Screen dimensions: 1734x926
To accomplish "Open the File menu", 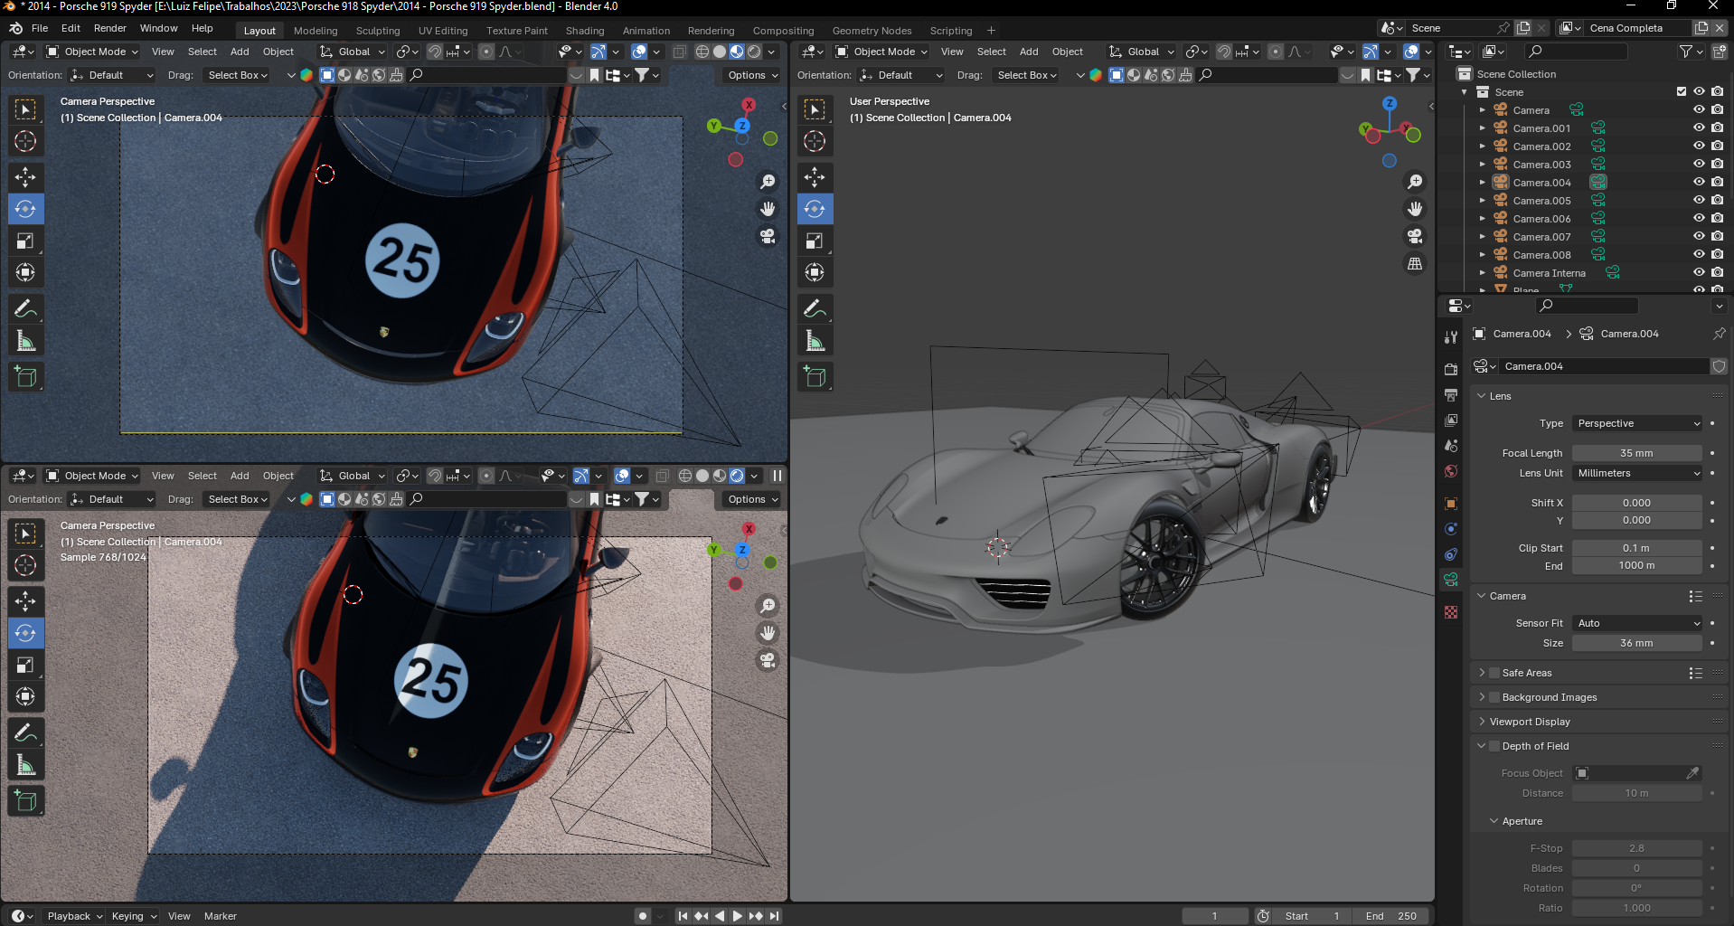I will (x=40, y=28).
